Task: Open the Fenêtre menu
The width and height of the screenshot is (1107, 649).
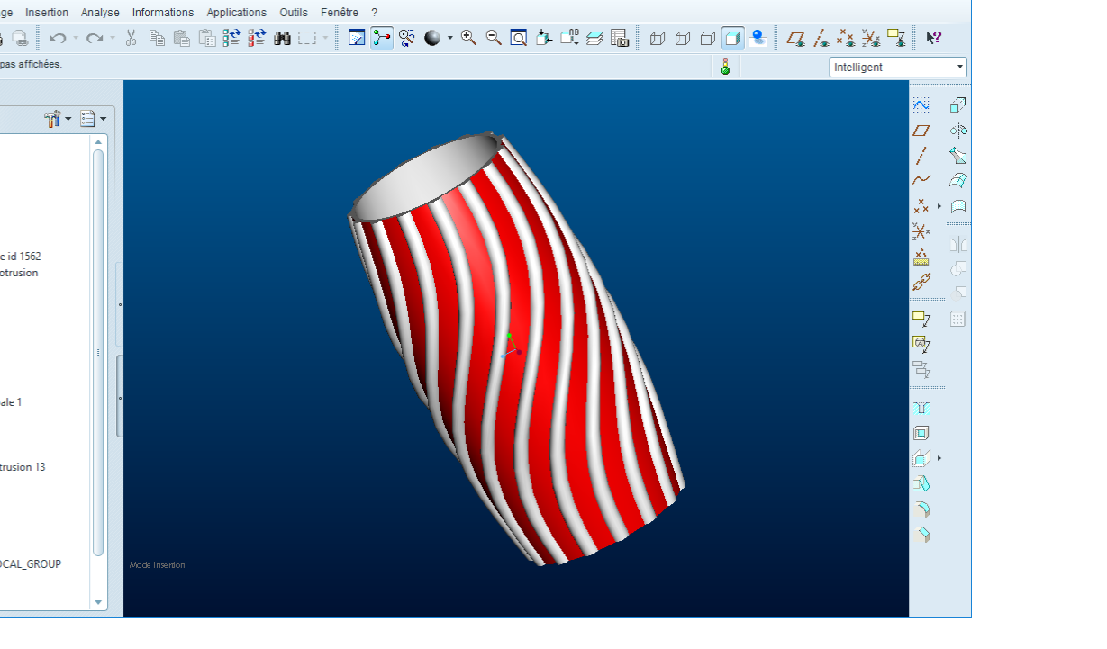Action: (340, 13)
